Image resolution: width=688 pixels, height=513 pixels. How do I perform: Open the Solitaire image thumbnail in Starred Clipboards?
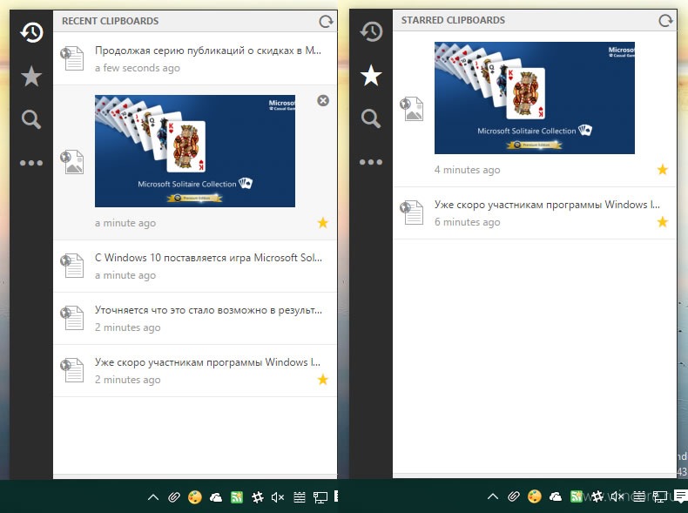click(535, 98)
